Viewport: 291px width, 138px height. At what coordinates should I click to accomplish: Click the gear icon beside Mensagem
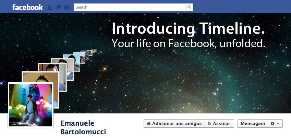click(272, 124)
